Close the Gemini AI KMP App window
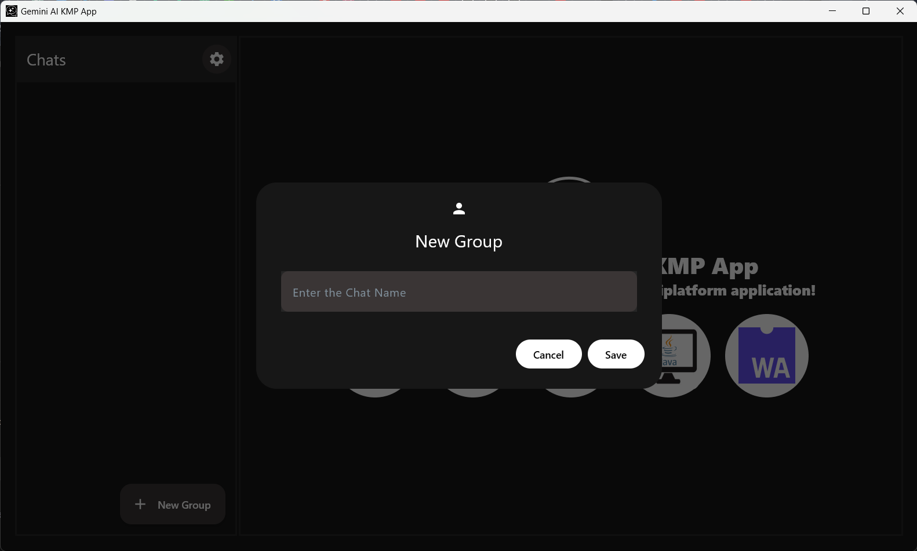Viewport: 917px width, 551px height. 900,11
